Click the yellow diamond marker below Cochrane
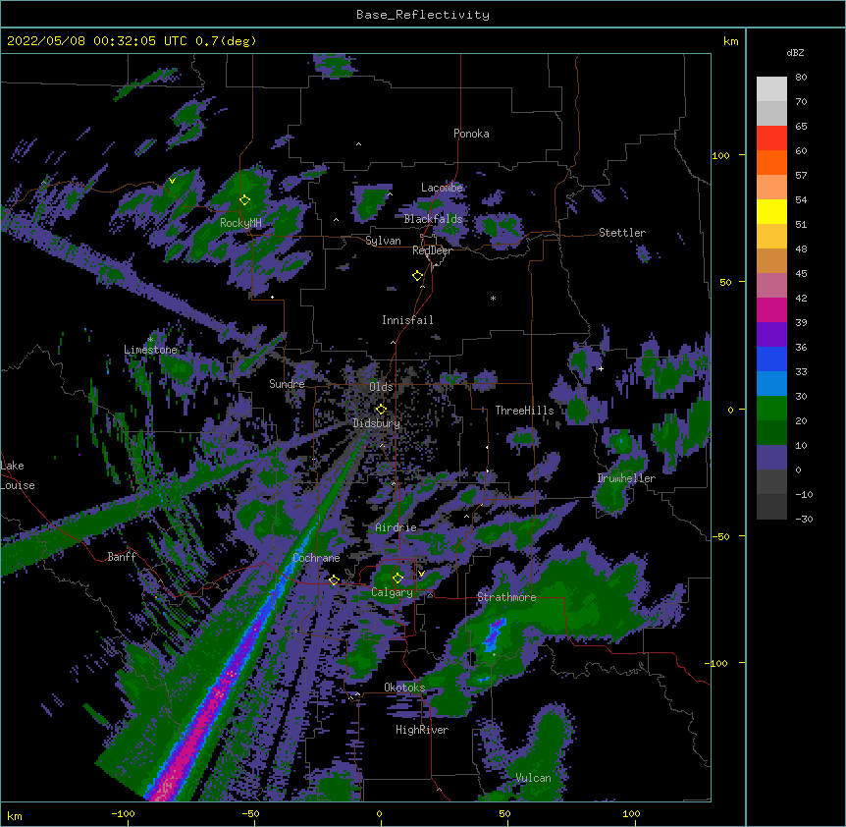Image resolution: width=846 pixels, height=827 pixels. (x=334, y=580)
